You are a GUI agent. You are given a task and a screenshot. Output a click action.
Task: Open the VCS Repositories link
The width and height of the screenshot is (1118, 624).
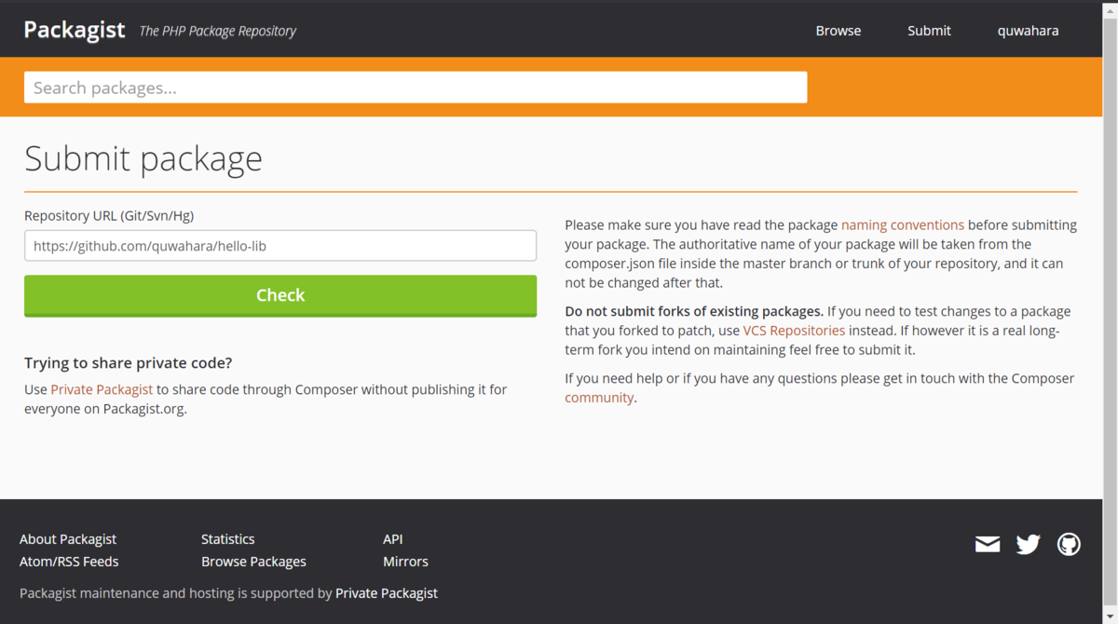coord(794,330)
